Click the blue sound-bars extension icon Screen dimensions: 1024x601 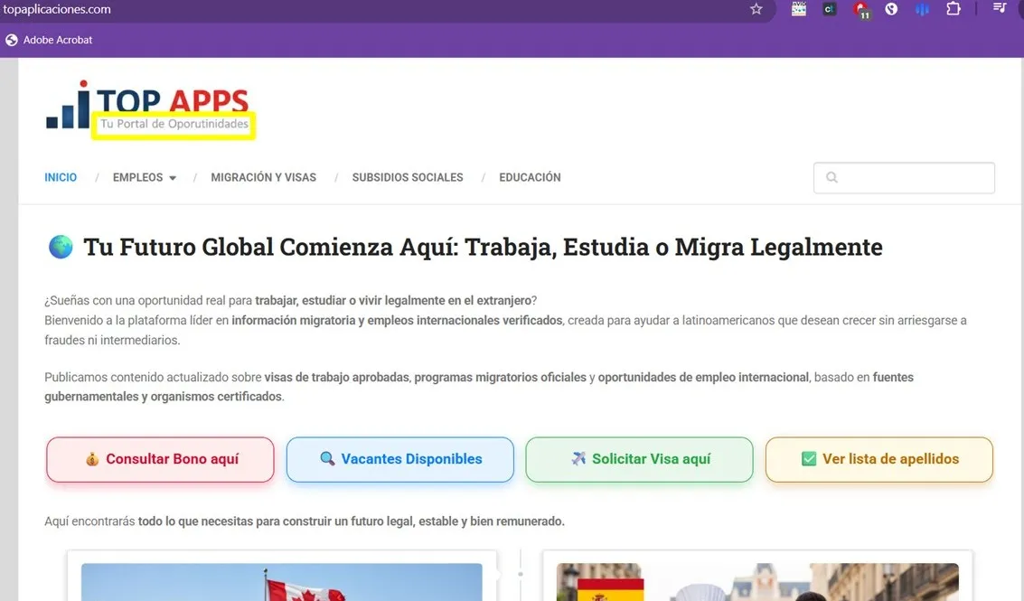coord(922,10)
